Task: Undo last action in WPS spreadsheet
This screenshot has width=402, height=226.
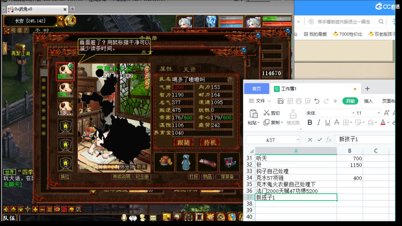Action: coord(317,101)
